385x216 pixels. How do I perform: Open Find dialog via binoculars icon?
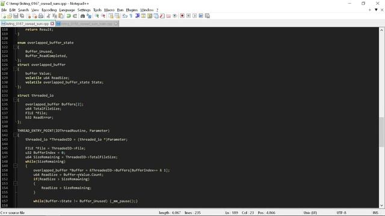[82, 16]
